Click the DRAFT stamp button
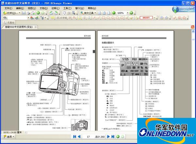This screenshot has height=144, width=196. [x=146, y=18]
